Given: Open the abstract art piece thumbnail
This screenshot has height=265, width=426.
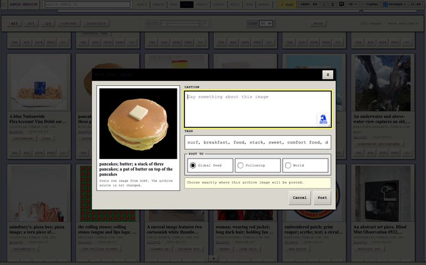Looking at the screenshot, I should 383,194.
